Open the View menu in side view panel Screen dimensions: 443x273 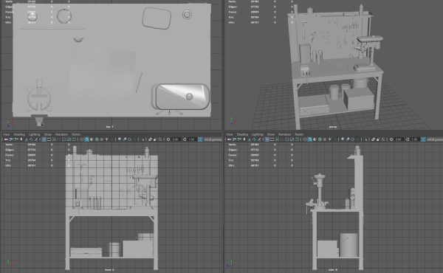[x=230, y=134]
